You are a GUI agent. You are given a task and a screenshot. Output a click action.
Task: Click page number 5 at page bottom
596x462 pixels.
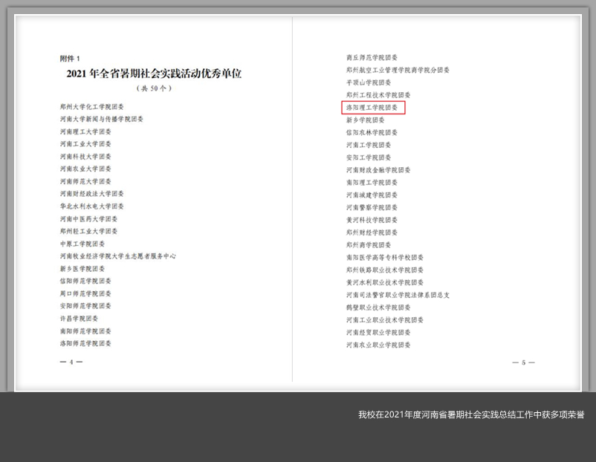tap(523, 362)
